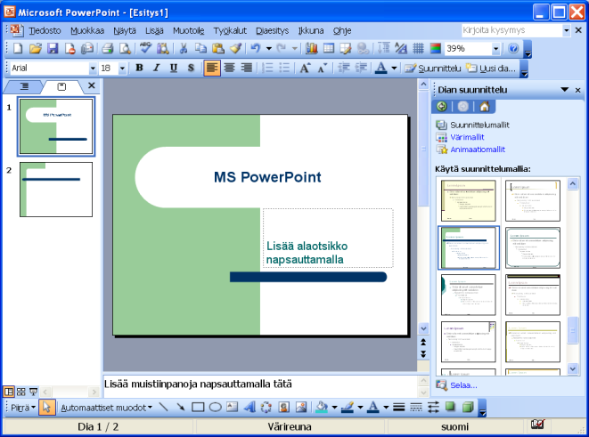The image size is (589, 437).
Task: Open the Värimallit link
Action: pyautogui.click(x=467, y=137)
